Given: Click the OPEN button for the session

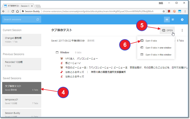Looking at the screenshot, I should click(x=167, y=30).
